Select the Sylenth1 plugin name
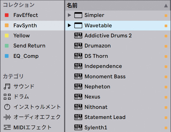 [x=96, y=128]
